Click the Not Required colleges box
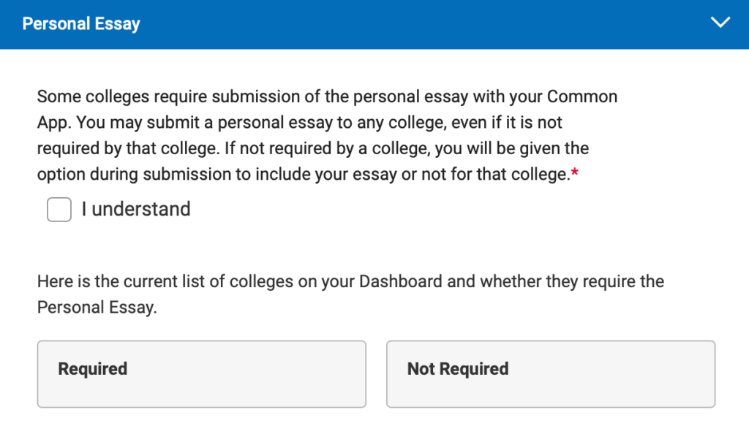Image resolution: width=749 pixels, height=445 pixels. pos(551,373)
